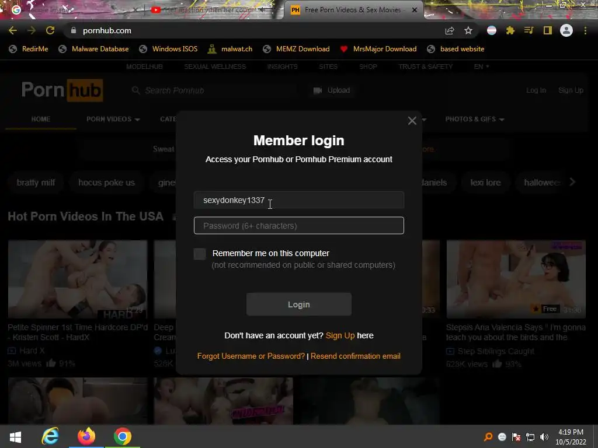
Task: Open the Chrome three-dot menu
Action: [x=585, y=30]
